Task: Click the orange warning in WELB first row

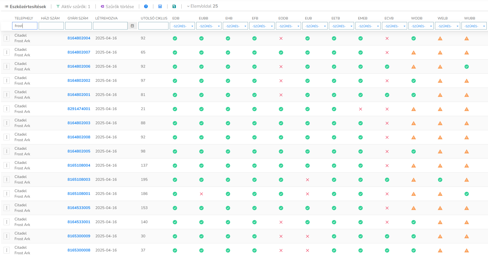Action: pos(440,38)
